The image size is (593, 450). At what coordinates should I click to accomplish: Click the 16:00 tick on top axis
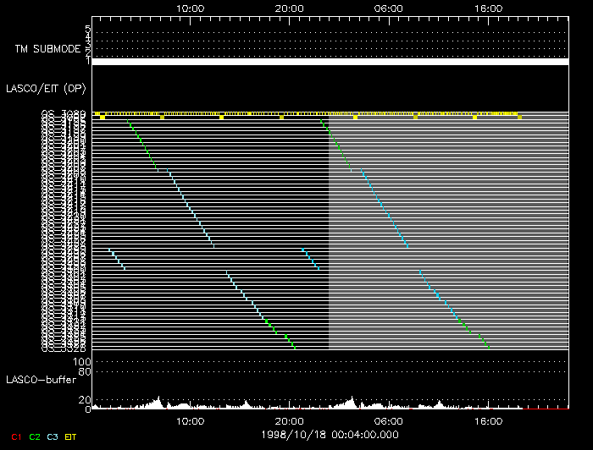pyautogui.click(x=487, y=8)
